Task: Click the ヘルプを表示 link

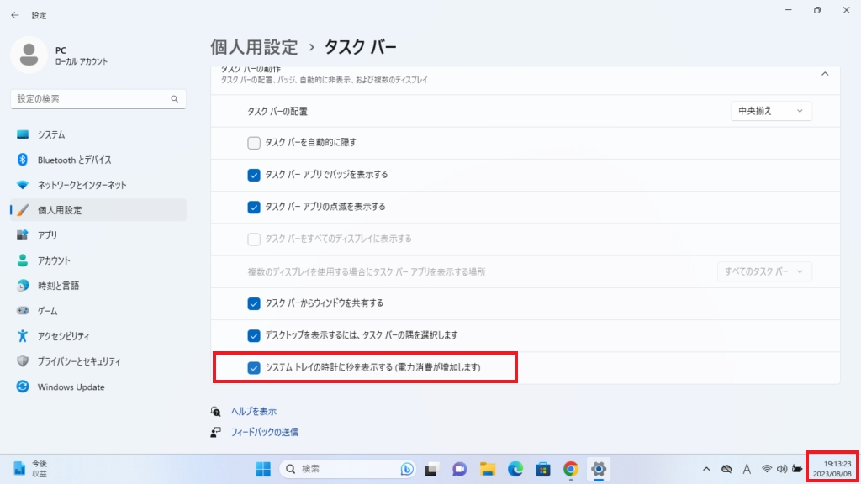Action: (253, 412)
